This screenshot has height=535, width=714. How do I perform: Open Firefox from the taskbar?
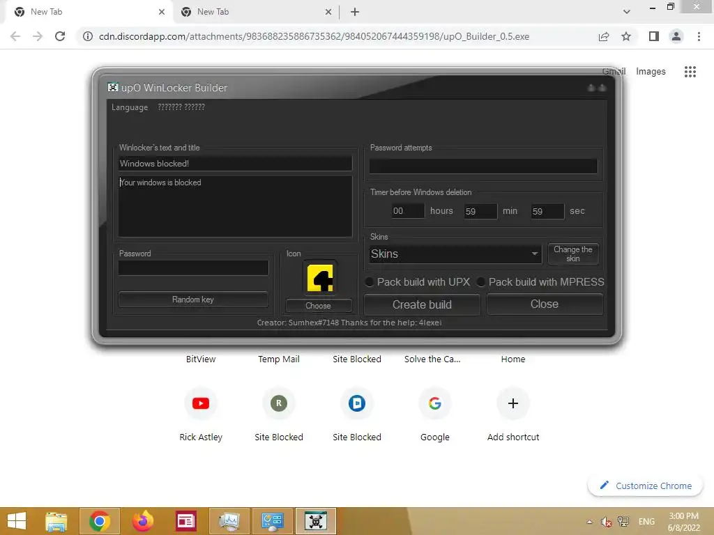coord(143,521)
